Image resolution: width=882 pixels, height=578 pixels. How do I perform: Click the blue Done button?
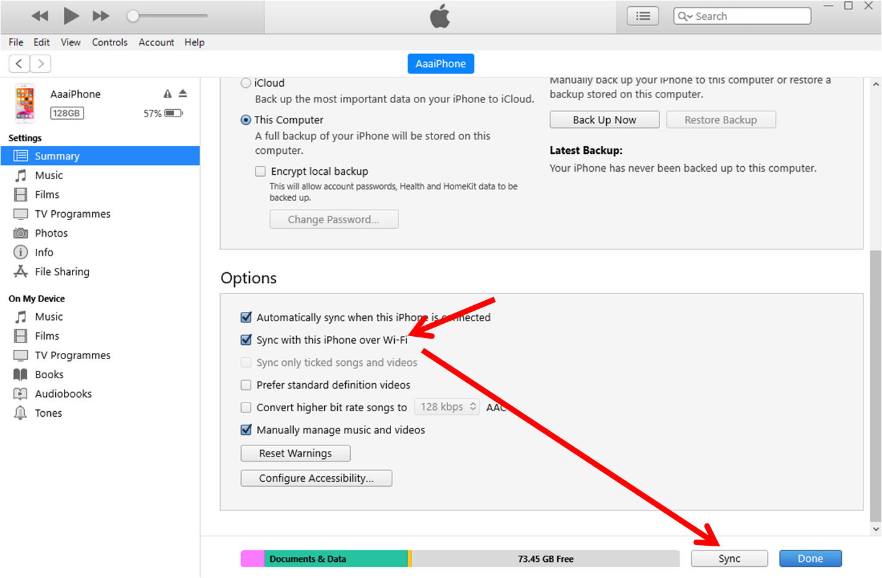click(x=811, y=559)
